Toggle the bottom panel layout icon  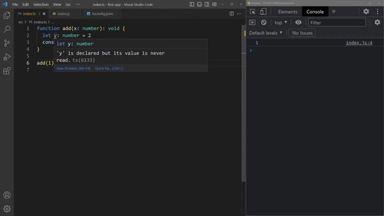tap(199, 4)
